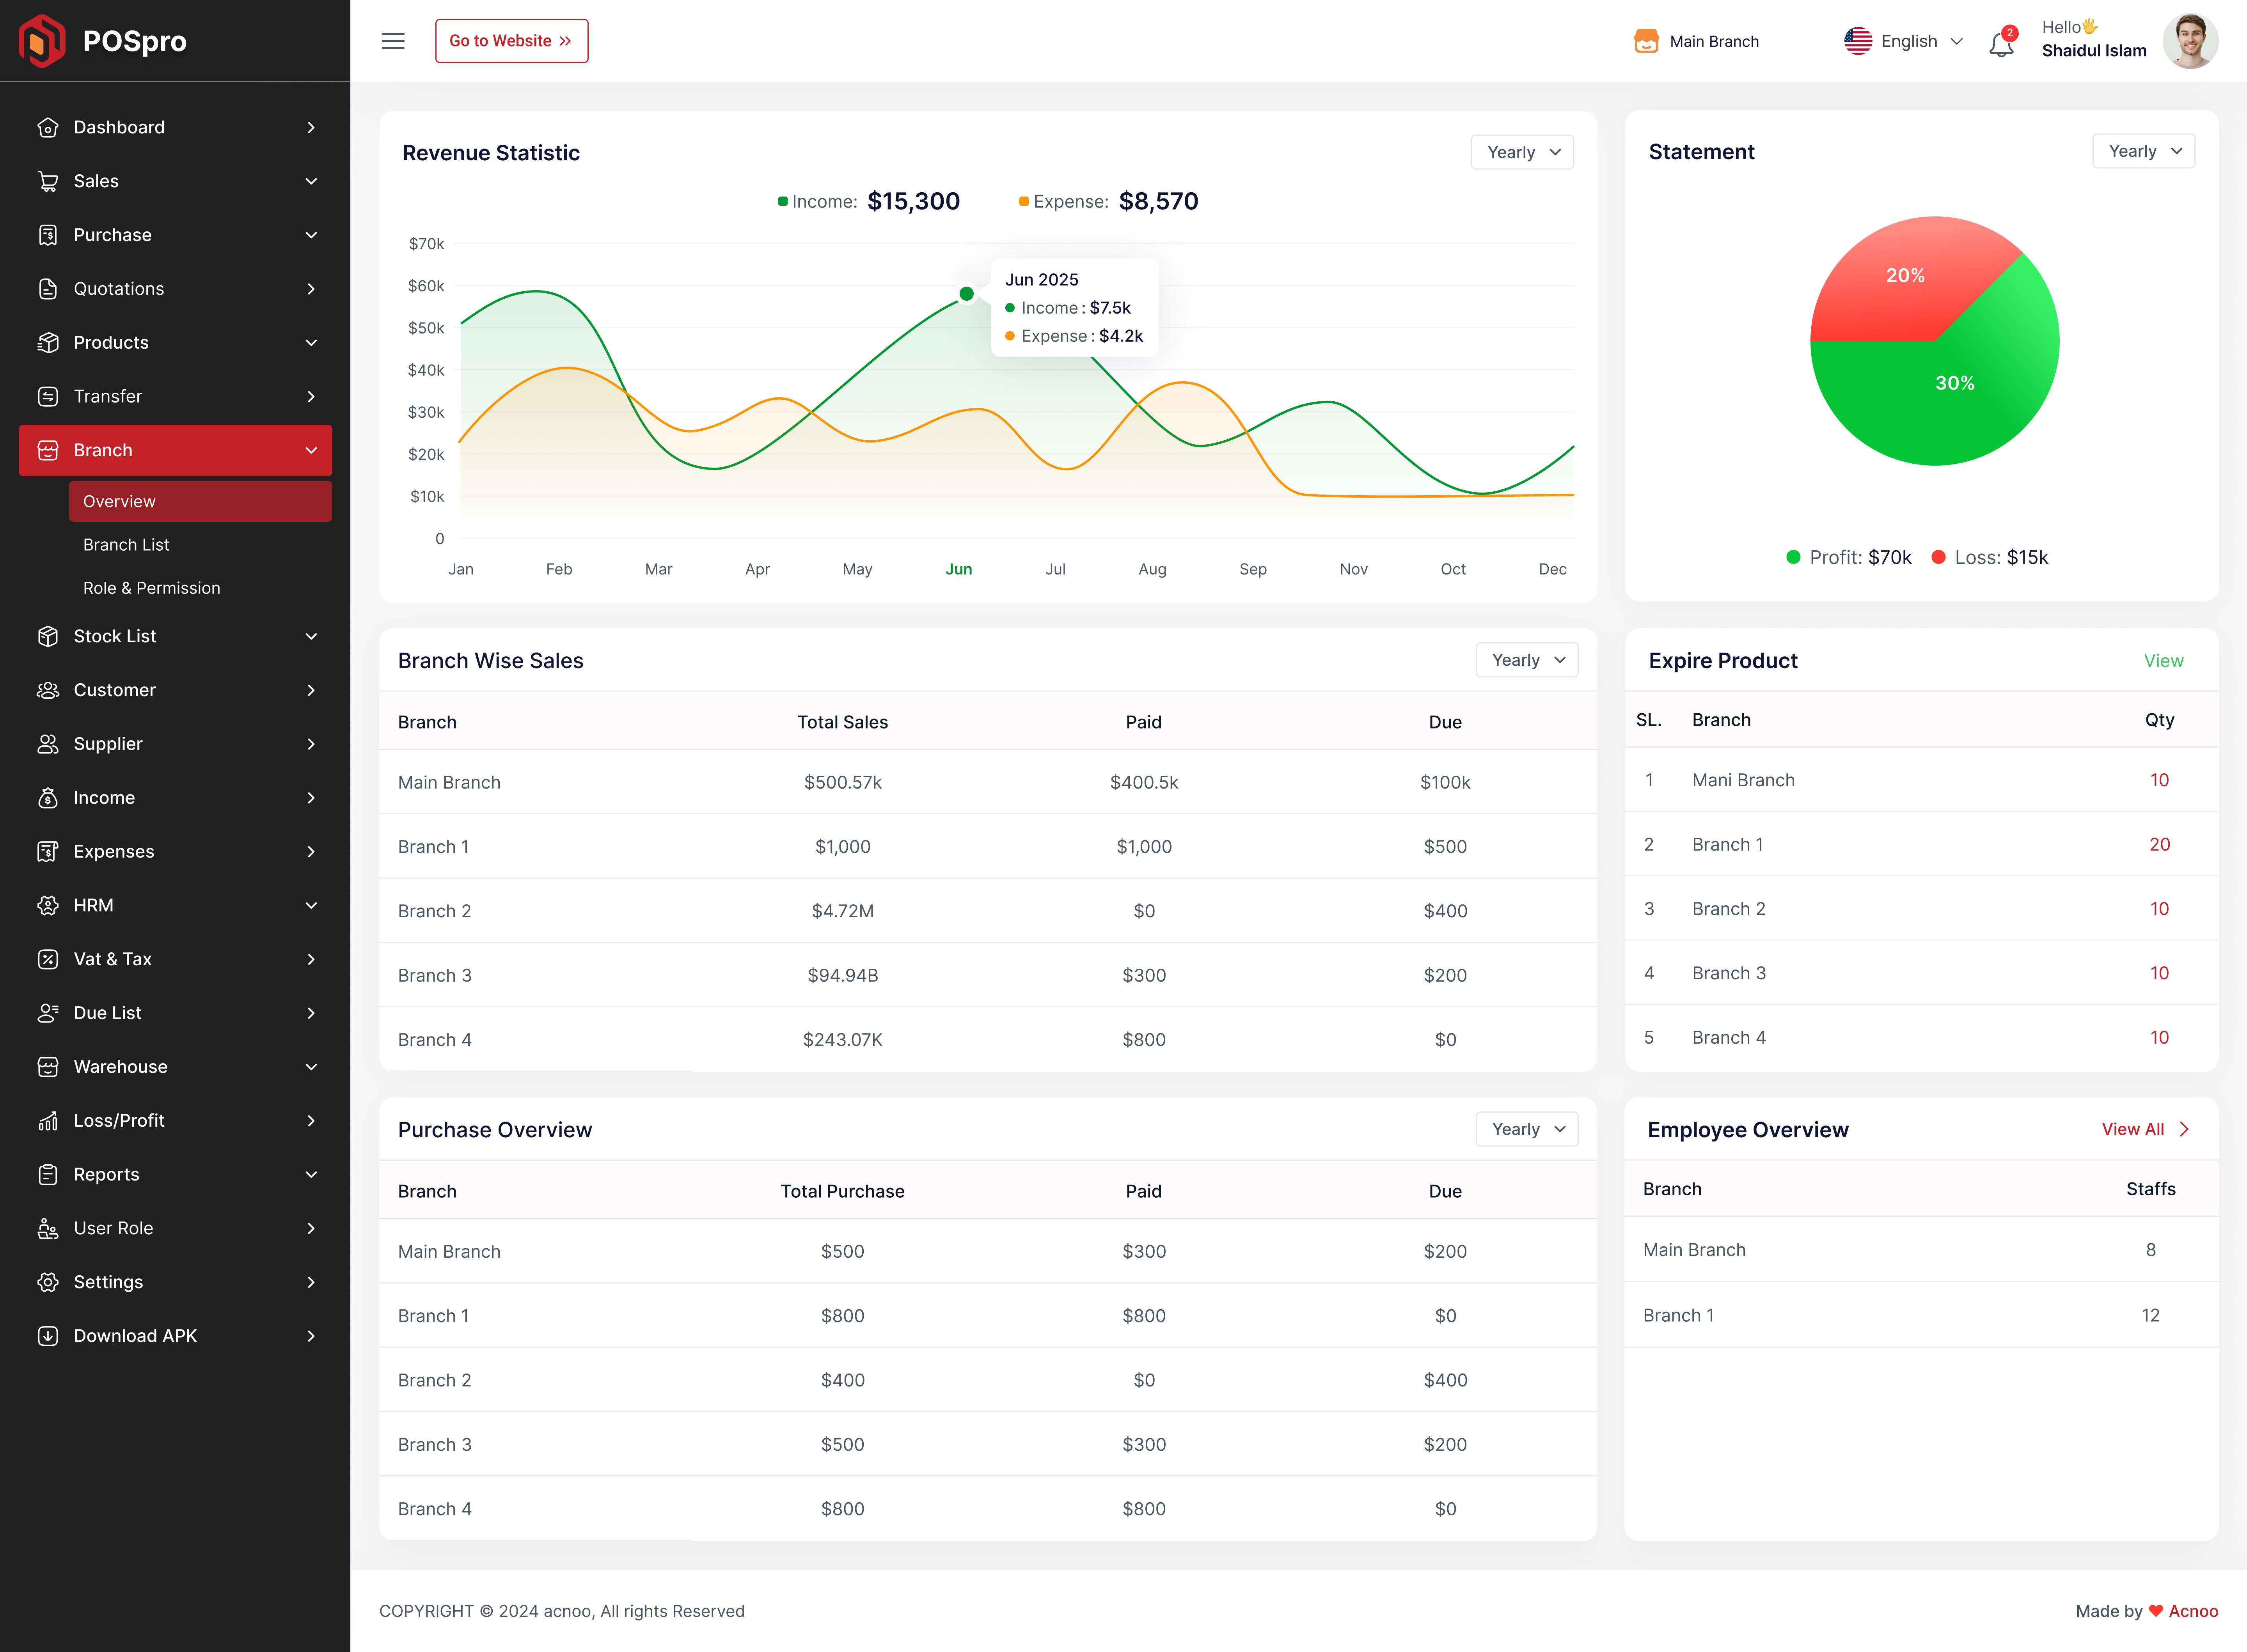Open Purchase Overview Yearly dropdown

pos(1526,1129)
